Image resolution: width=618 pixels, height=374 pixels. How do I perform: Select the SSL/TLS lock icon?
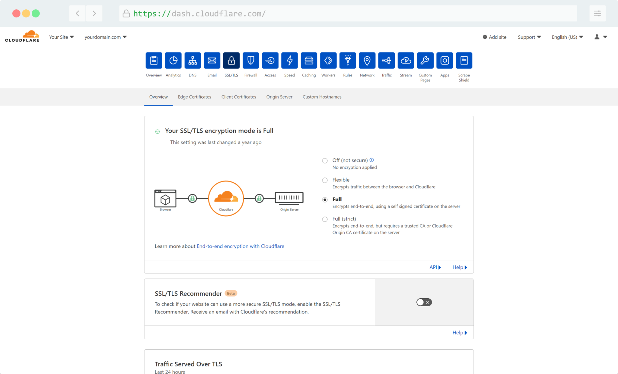click(231, 61)
